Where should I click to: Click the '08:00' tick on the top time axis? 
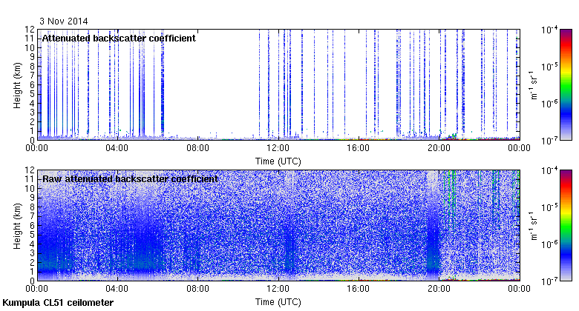point(197,148)
